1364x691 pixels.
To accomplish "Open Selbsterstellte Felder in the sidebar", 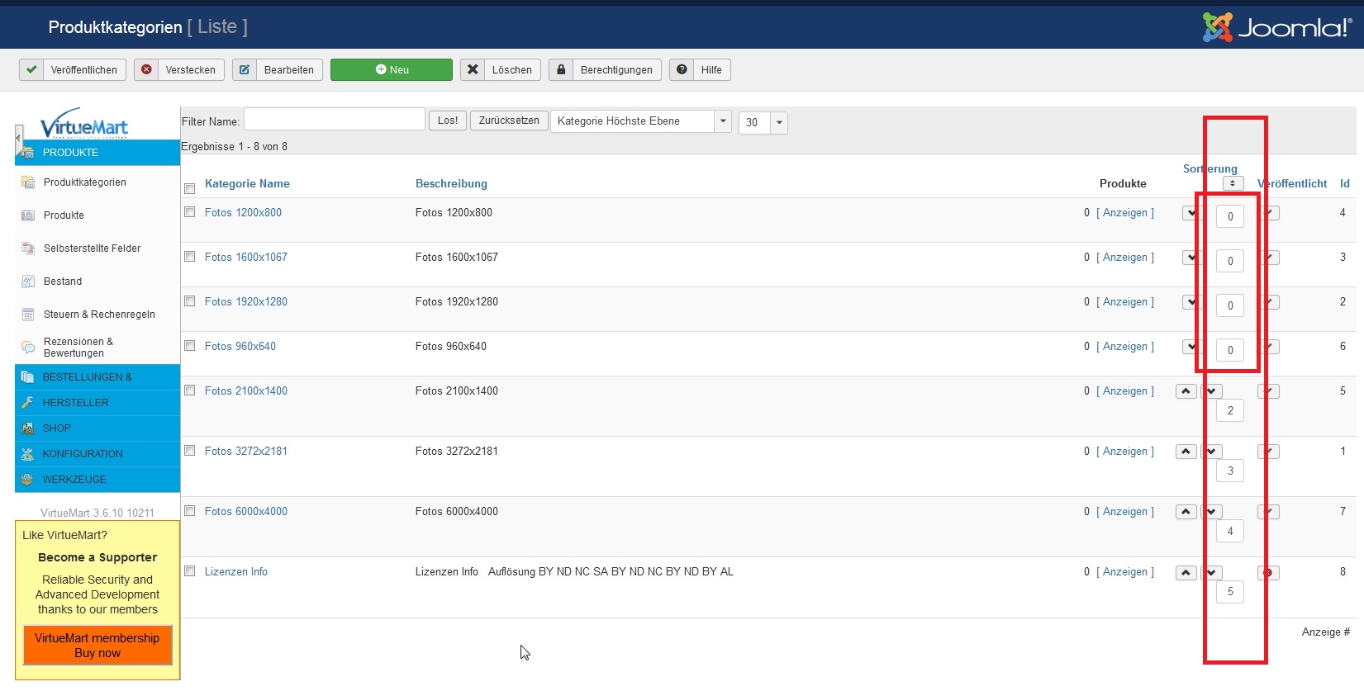I will (x=92, y=248).
